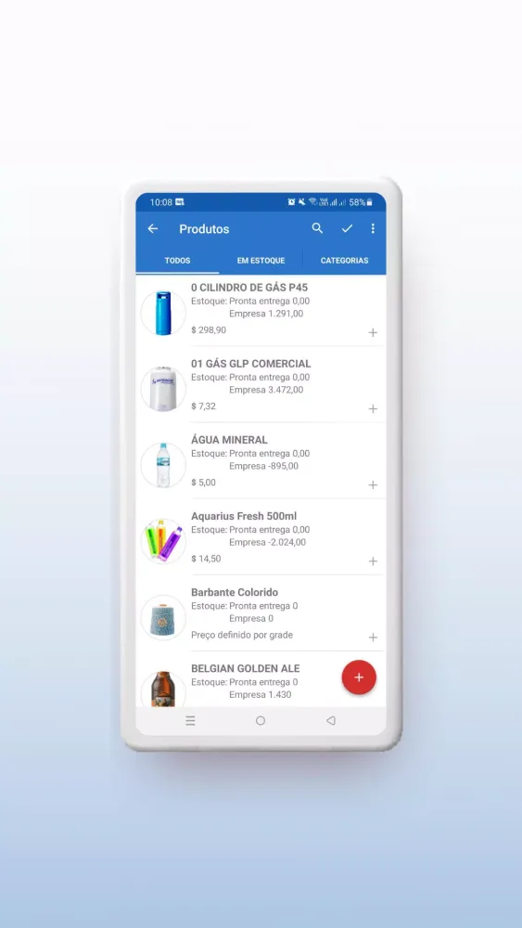Click 'Preço definido por grade' text
The width and height of the screenshot is (522, 928).
tap(242, 635)
